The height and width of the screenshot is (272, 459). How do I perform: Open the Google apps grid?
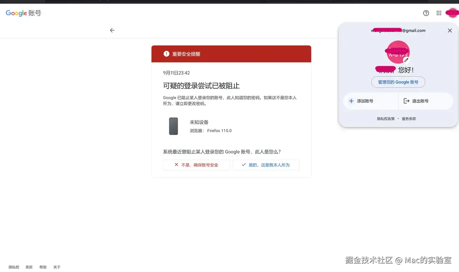439,13
